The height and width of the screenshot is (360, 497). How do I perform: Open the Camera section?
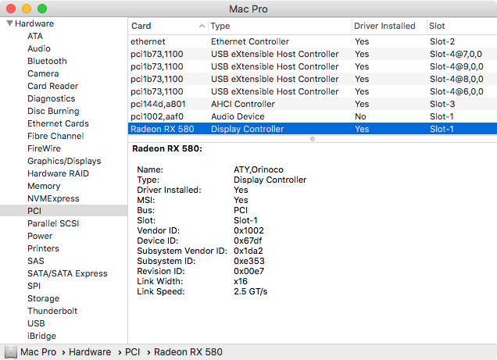pos(43,73)
